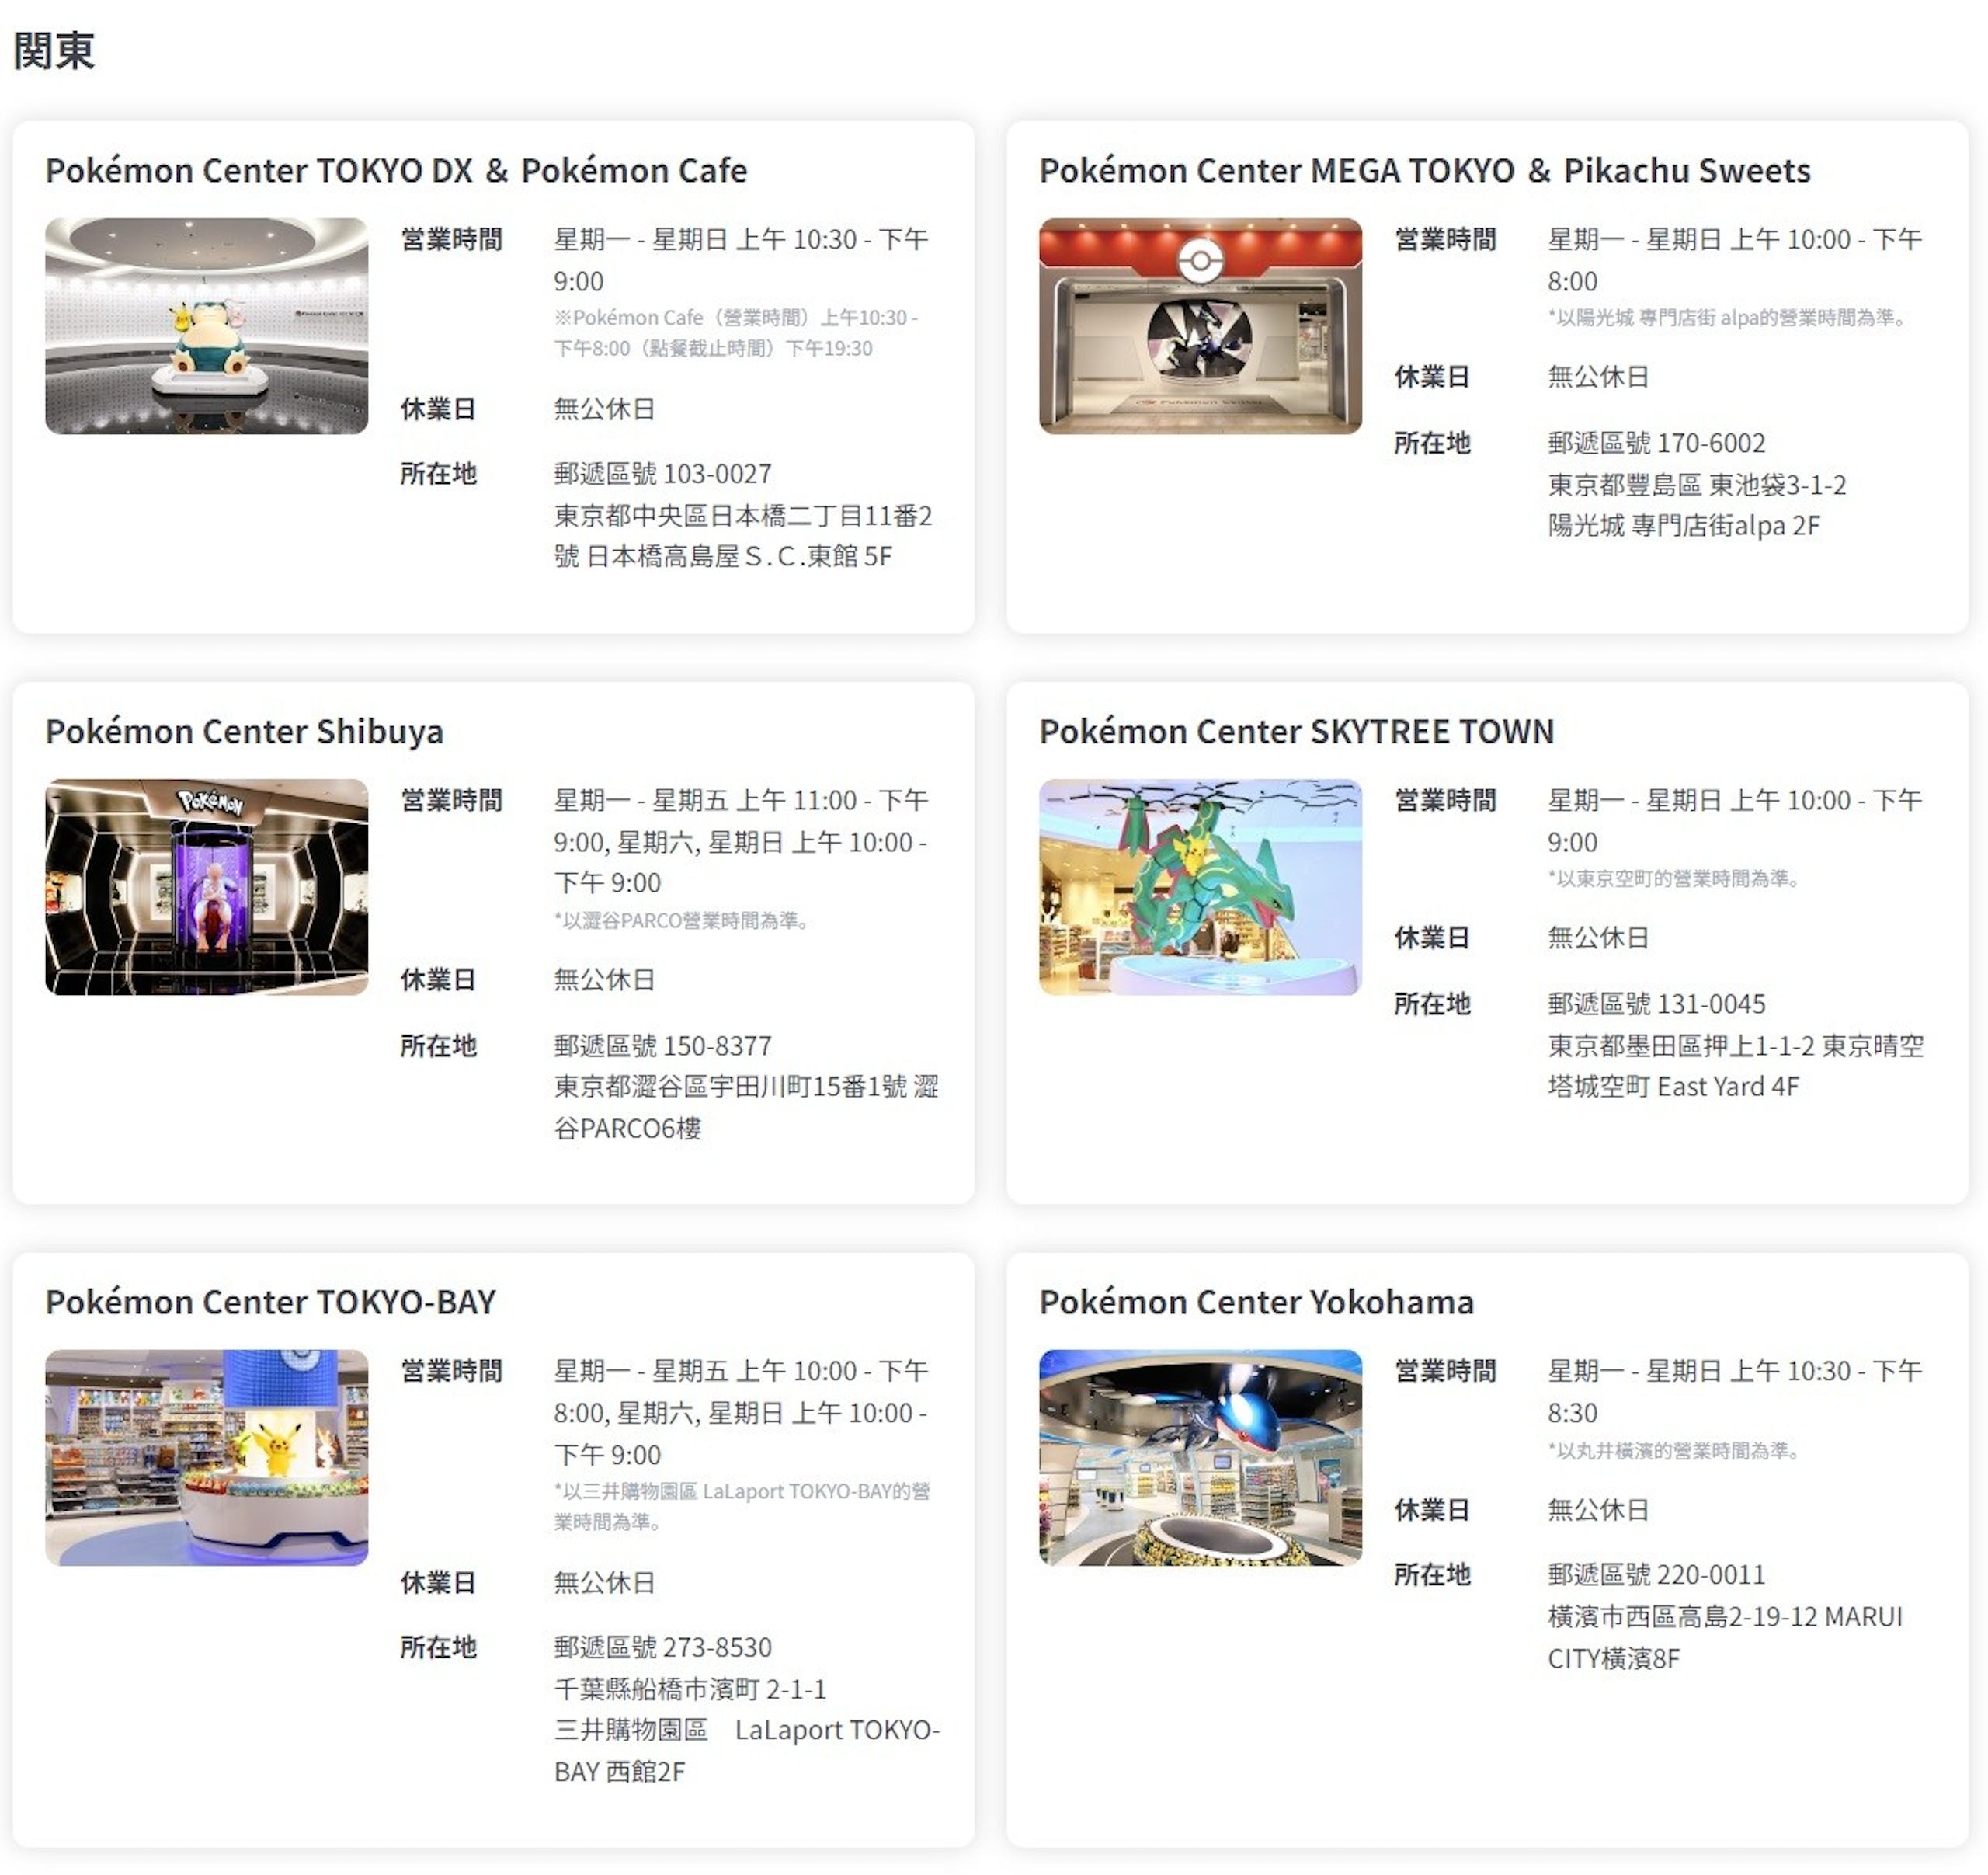This screenshot has height=1875, width=1988.
Task: Click TOKYO DX hours 上午 10:30 text
Action: click(x=796, y=240)
